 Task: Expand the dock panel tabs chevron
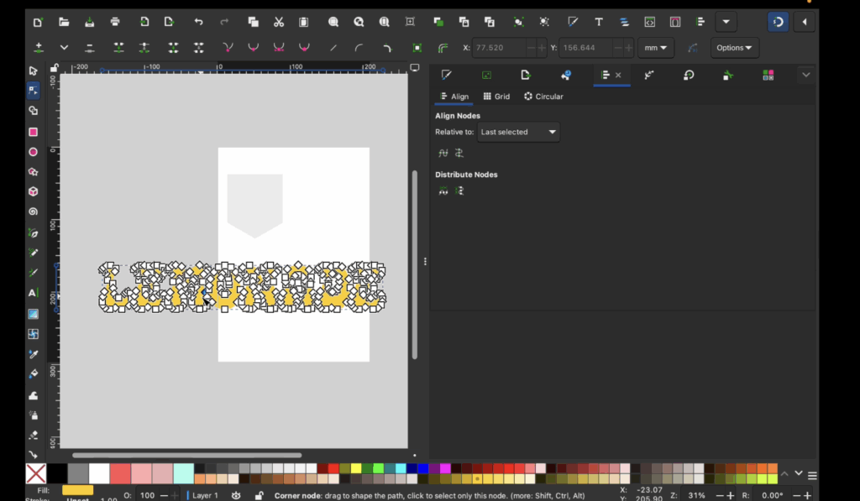pyautogui.click(x=805, y=75)
